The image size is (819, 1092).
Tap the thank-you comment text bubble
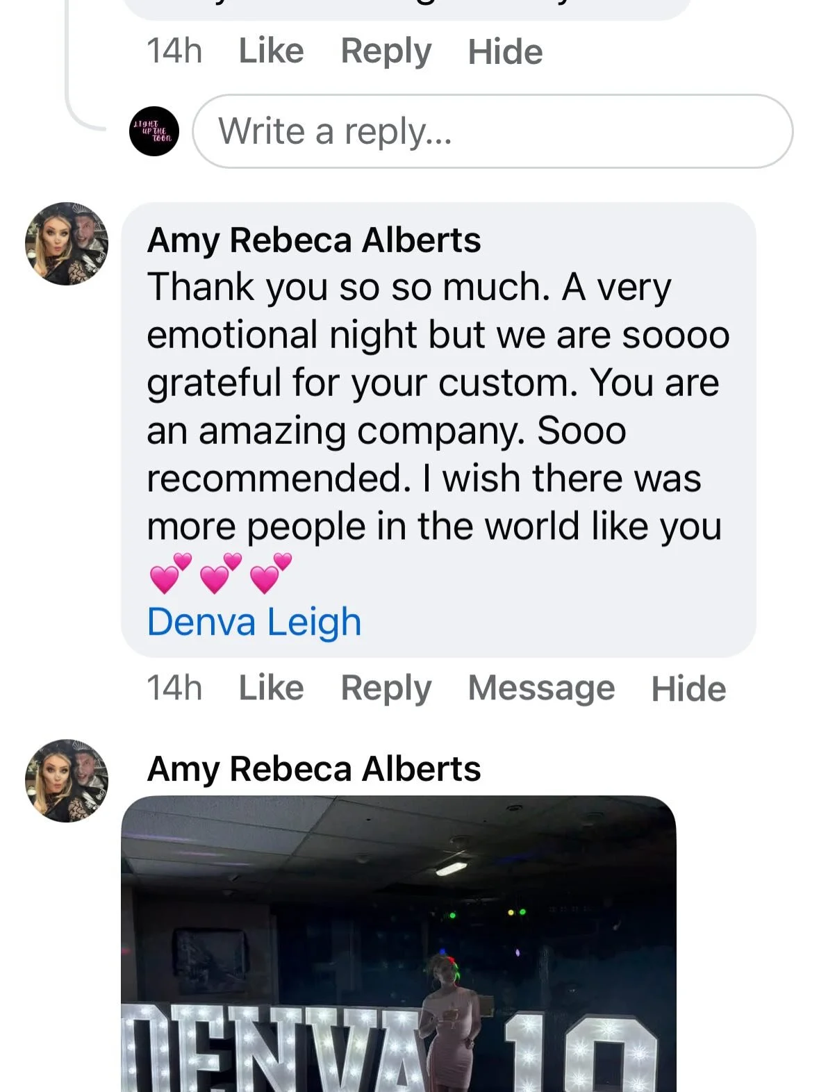tap(438, 430)
